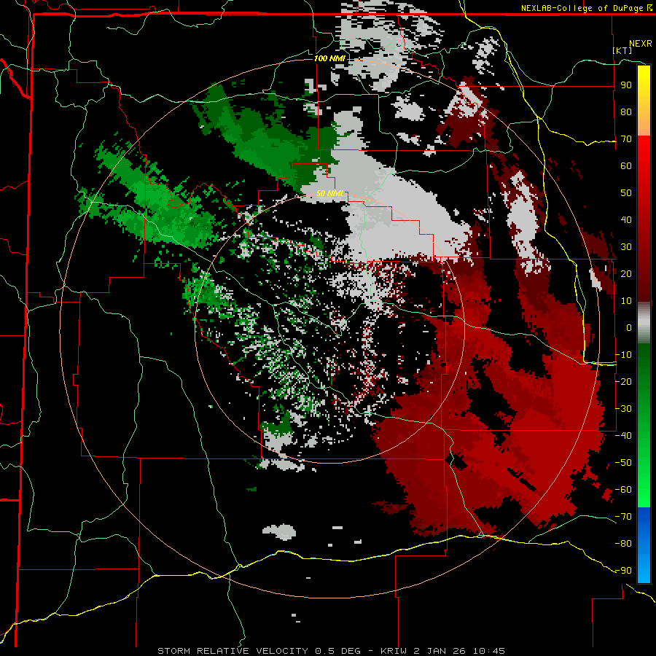Click the 90 value on the velocity scale

click(626, 85)
